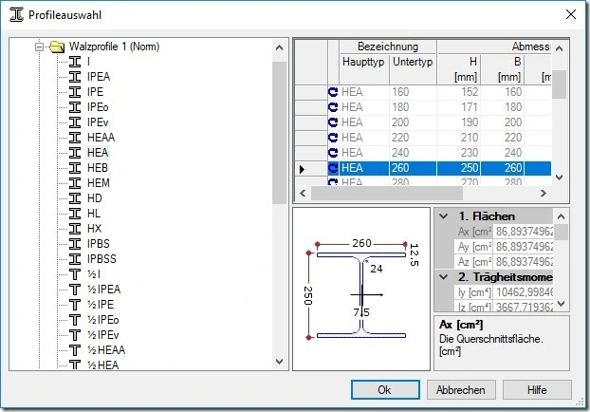Click profile table scroll-left arrow
The height and width of the screenshot is (412, 590).
tap(303, 194)
